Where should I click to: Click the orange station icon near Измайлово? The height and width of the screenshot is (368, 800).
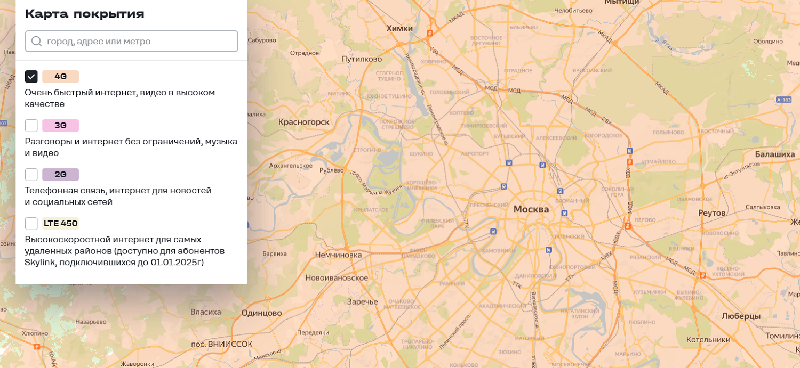point(629,161)
